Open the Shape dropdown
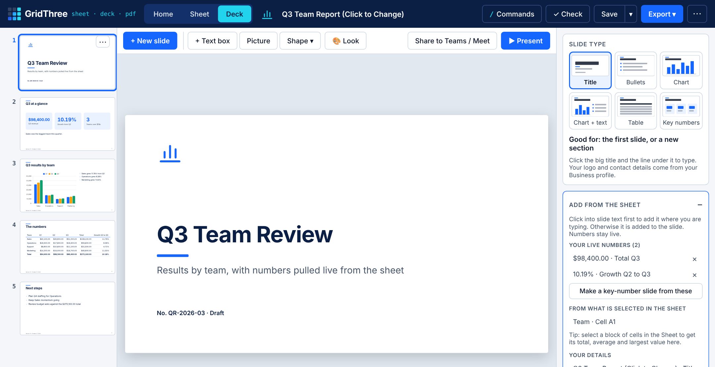The width and height of the screenshot is (715, 367). pyautogui.click(x=300, y=41)
